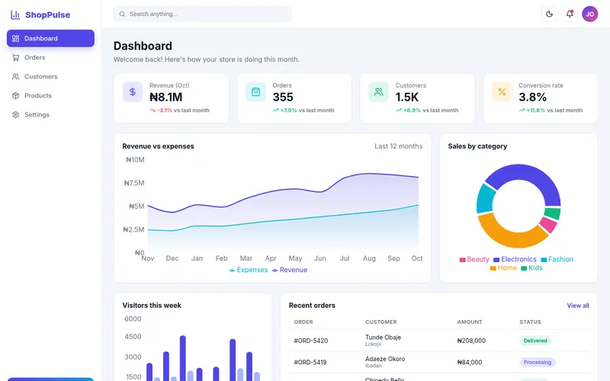Toggle dark mode with moon icon
The image size is (610, 381).
click(x=549, y=14)
